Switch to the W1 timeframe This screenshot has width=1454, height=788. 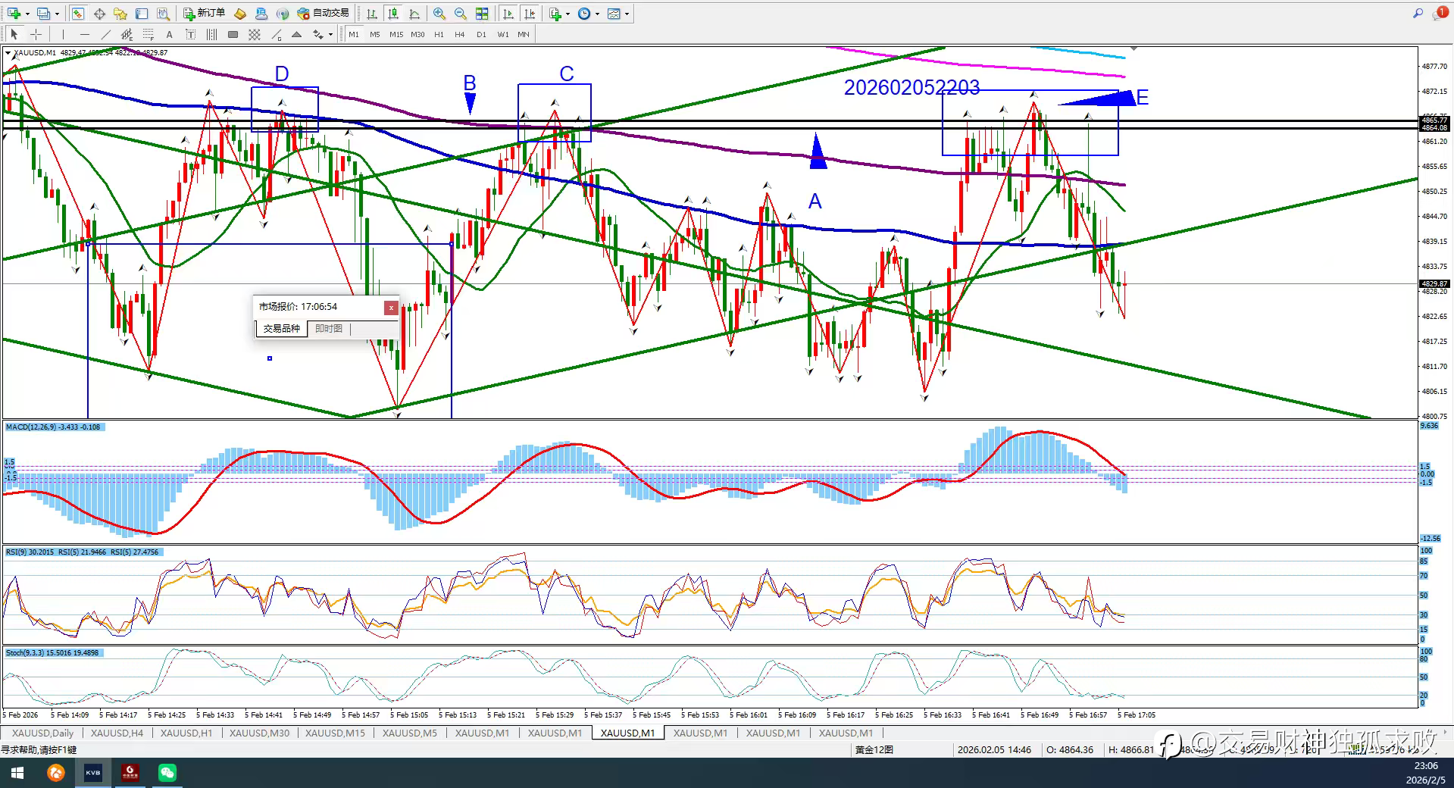coord(503,34)
